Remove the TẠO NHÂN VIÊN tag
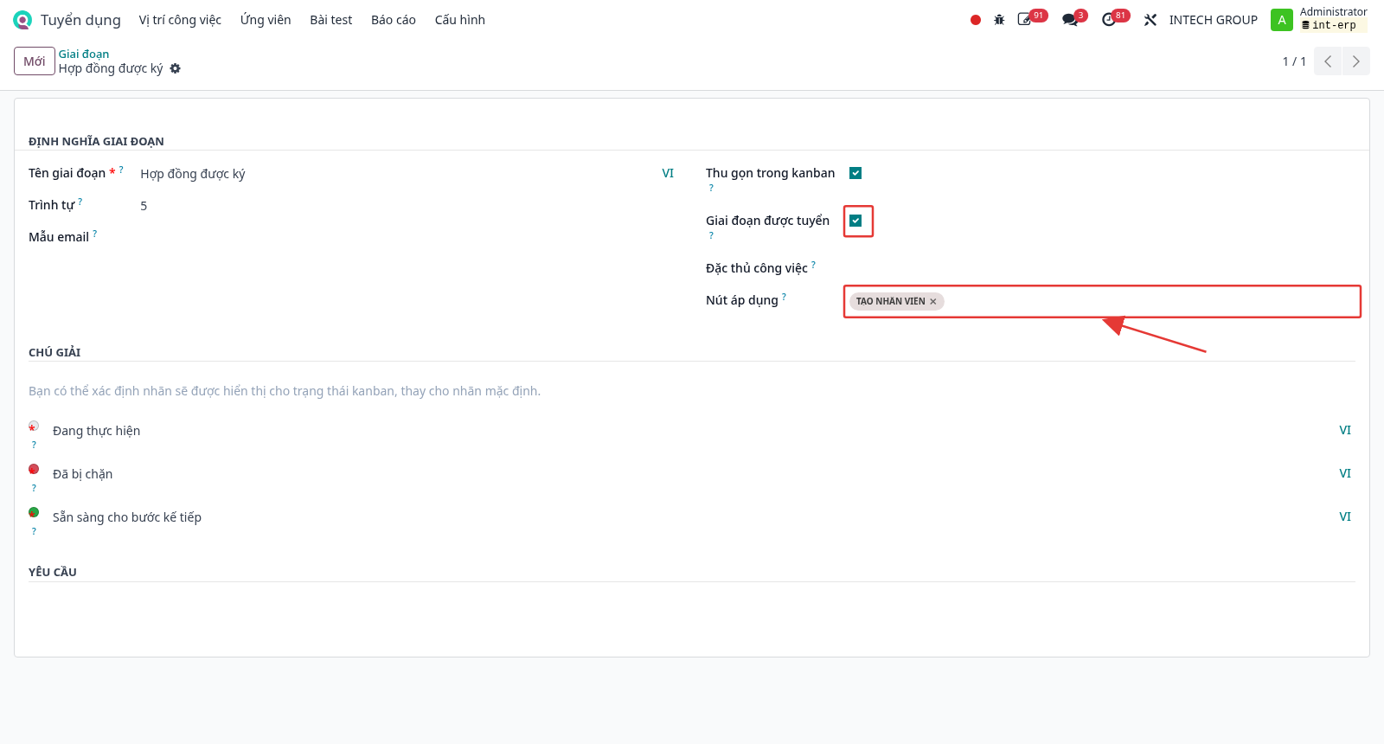1384x744 pixels. 933,302
